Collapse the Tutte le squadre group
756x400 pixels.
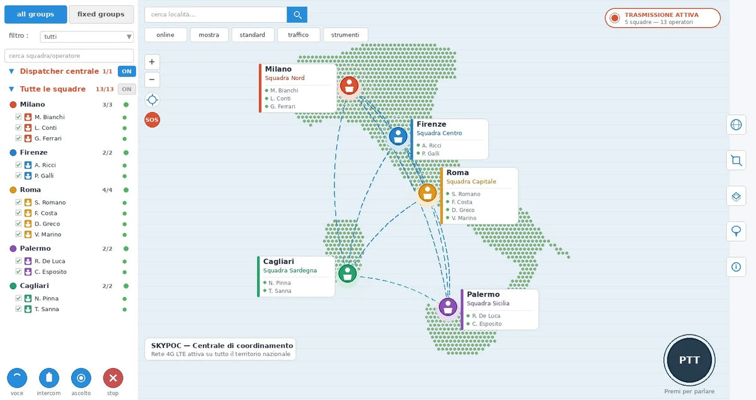point(11,89)
